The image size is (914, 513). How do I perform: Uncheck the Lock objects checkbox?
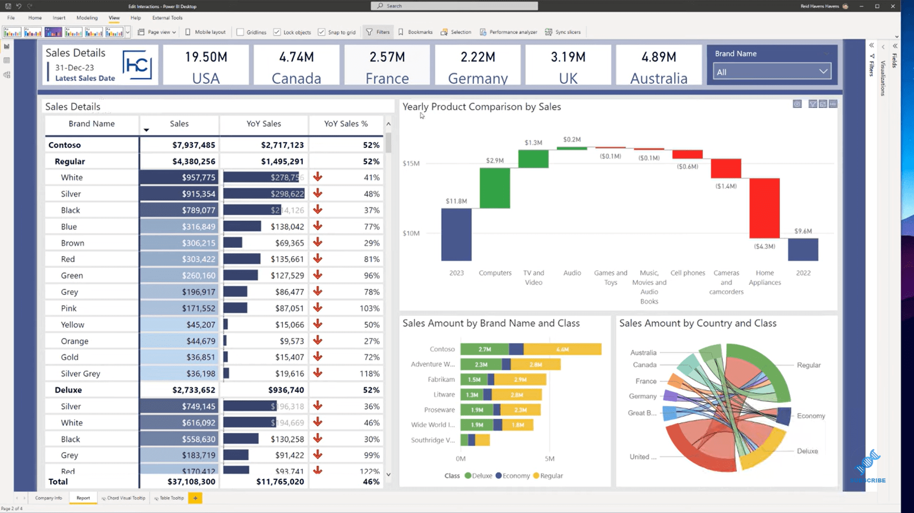tap(277, 32)
